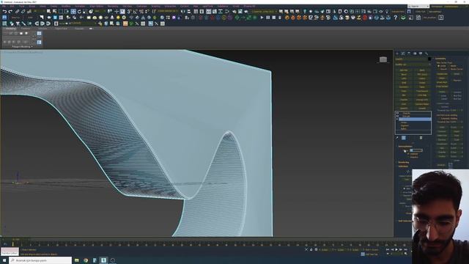Expand the Rendering rollout
The height and width of the screenshot is (264, 469).
404,162
